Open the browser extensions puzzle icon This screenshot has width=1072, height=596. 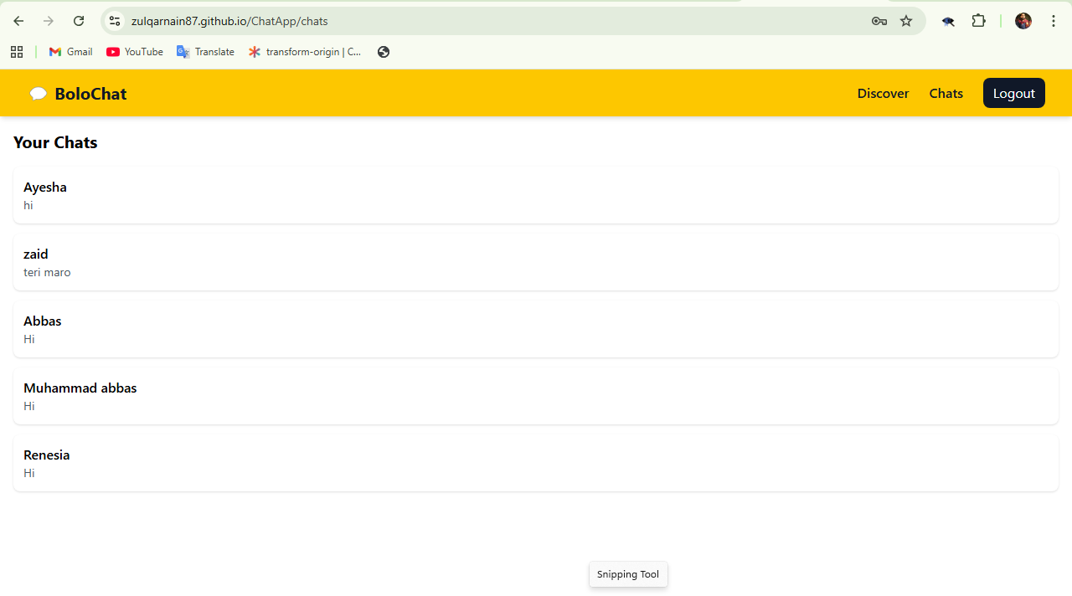coord(978,20)
